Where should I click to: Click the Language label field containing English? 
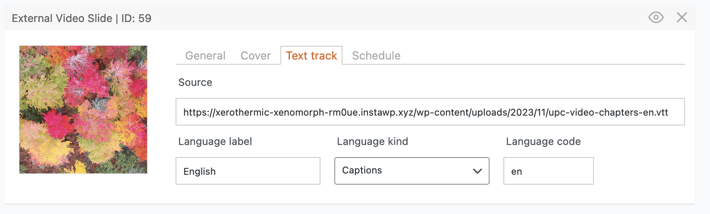coord(248,171)
